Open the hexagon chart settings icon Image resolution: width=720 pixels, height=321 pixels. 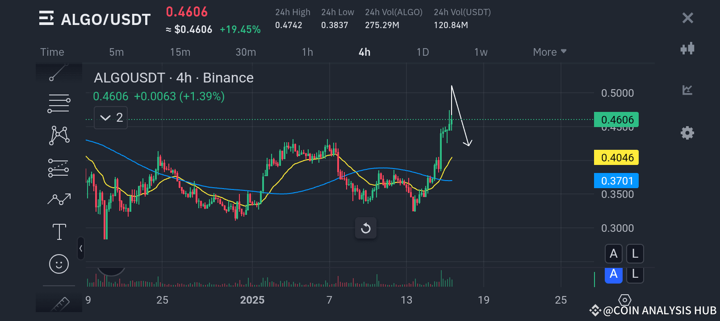coord(624,300)
